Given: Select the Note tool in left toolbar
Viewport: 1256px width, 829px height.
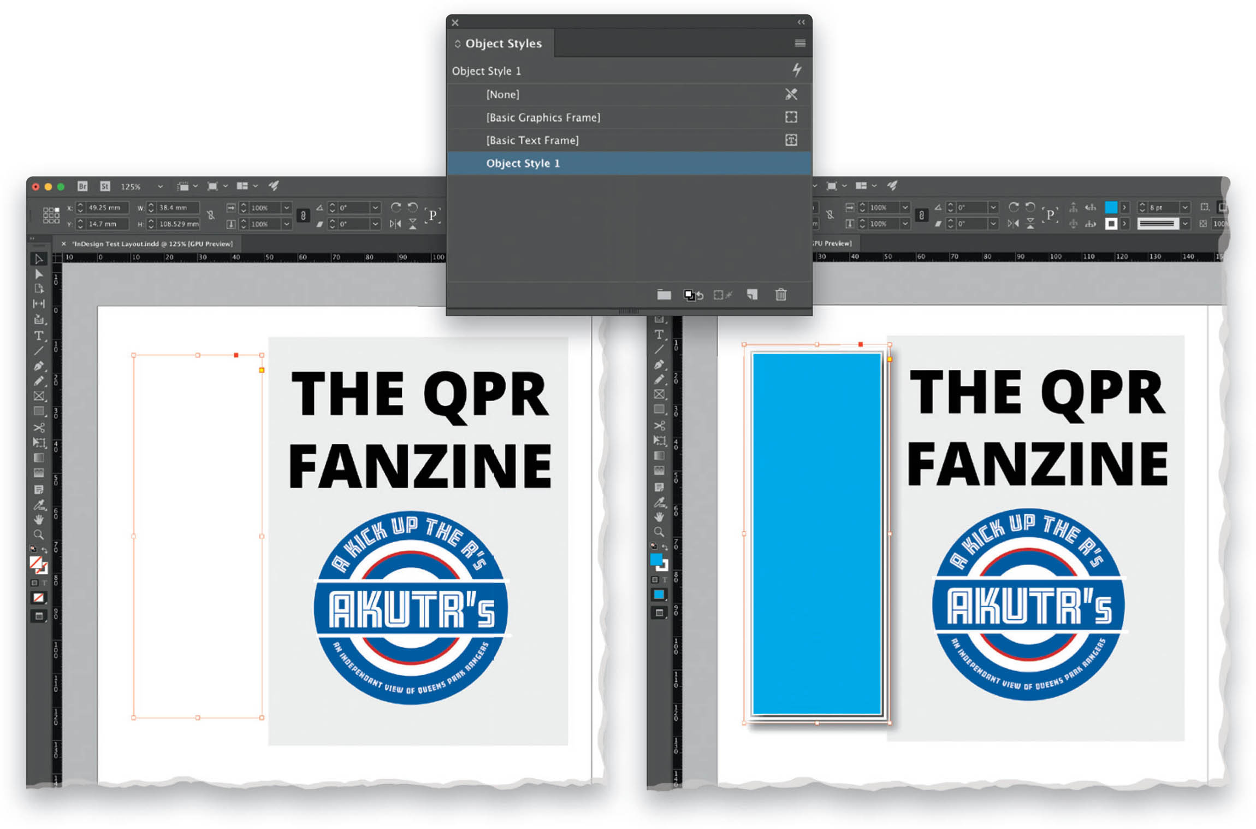Looking at the screenshot, I should pos(39,489).
